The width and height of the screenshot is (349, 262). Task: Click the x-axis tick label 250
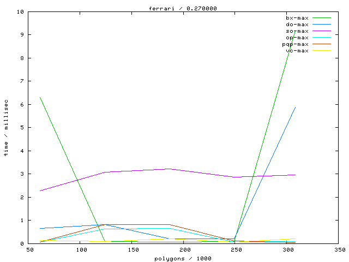coord(236,250)
